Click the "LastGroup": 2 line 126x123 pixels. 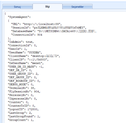coord(20,113)
